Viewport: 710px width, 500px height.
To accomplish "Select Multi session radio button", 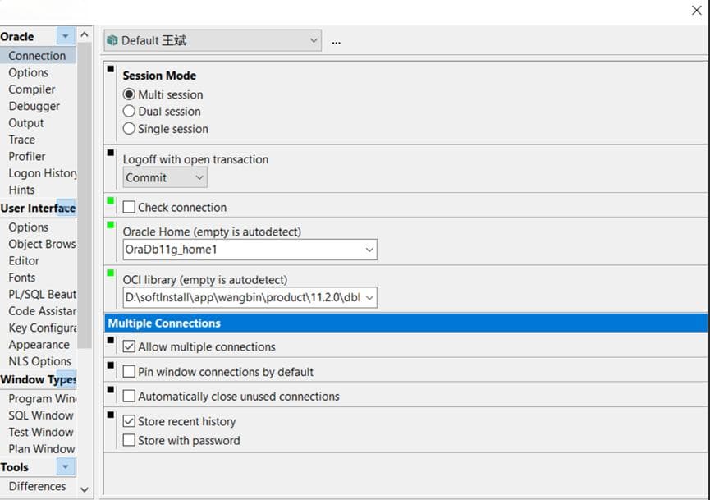I will [129, 94].
